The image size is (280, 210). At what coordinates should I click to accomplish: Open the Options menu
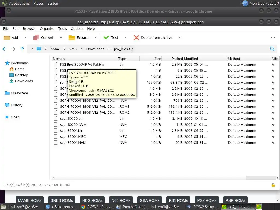(x=77, y=28)
